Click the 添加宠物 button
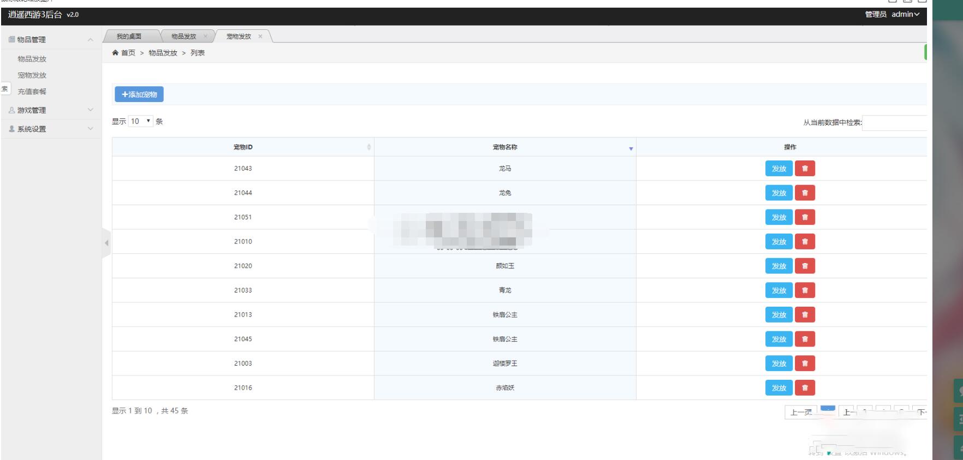Image resolution: width=963 pixels, height=460 pixels. click(x=139, y=94)
